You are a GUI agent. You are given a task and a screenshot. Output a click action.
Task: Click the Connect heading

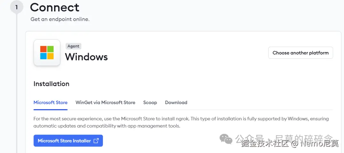pyautogui.click(x=54, y=7)
